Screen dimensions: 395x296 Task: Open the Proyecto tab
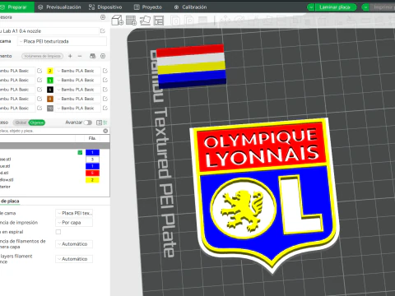pos(148,7)
